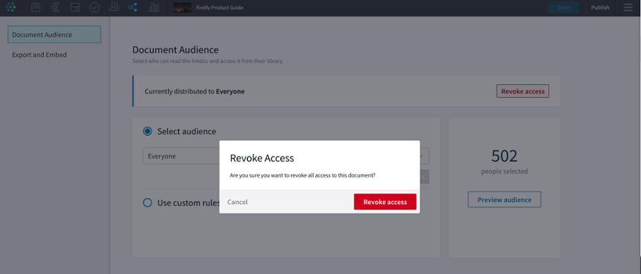Click the Currently distributed to Everyone text

click(195, 91)
